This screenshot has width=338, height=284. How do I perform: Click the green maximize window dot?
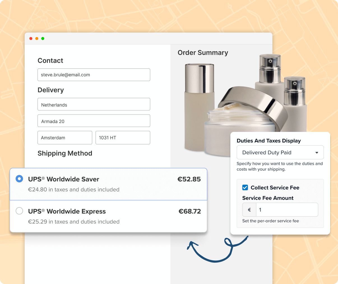click(x=43, y=38)
